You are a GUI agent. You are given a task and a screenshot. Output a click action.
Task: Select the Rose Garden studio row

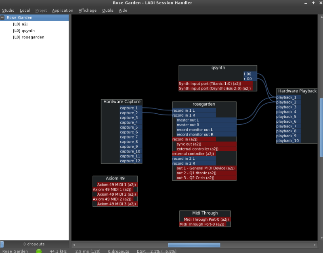[34, 18]
